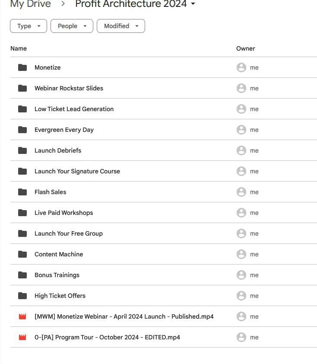Click owner avatar in the Evergreen Every Day row
The width and height of the screenshot is (317, 364).
[x=241, y=130]
